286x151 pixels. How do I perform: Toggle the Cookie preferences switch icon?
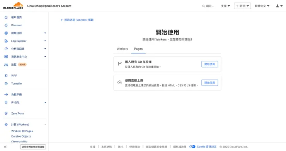pyautogui.click(x=192, y=147)
